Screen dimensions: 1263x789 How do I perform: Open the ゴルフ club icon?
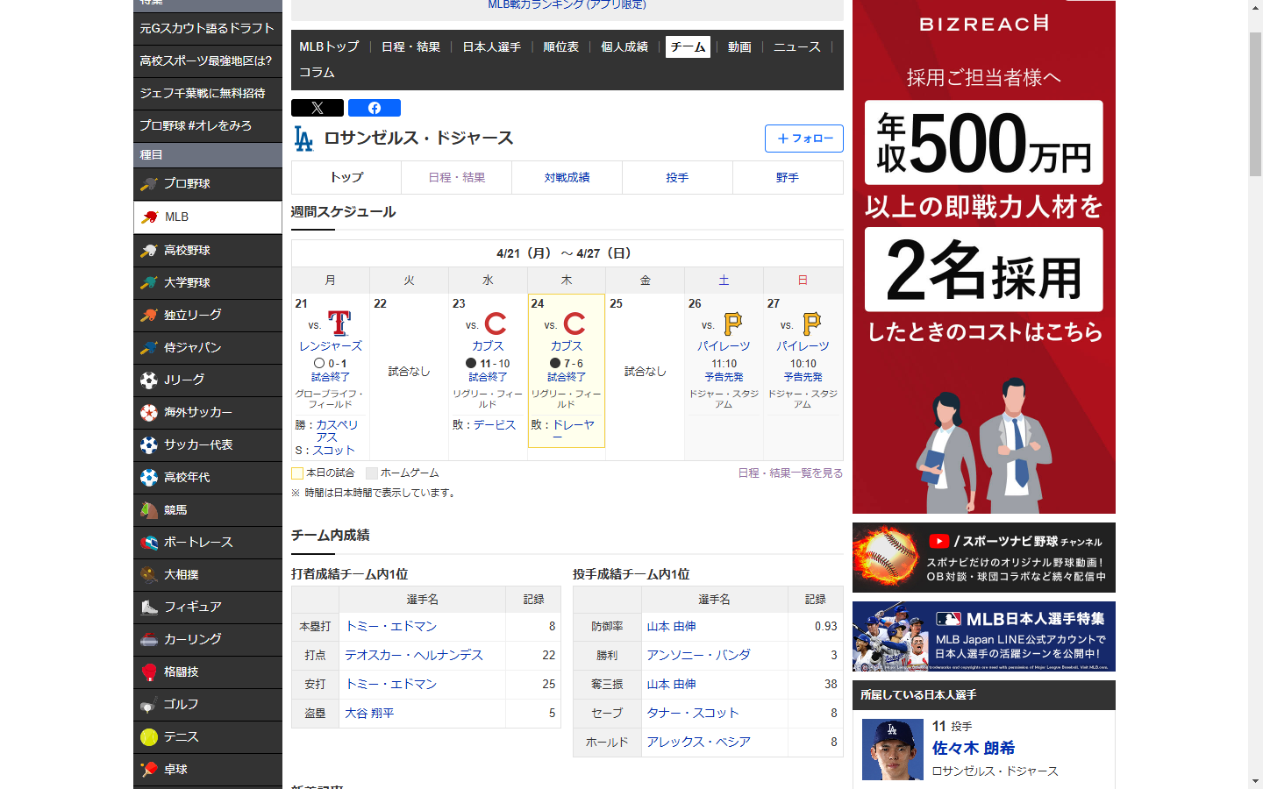pos(149,705)
